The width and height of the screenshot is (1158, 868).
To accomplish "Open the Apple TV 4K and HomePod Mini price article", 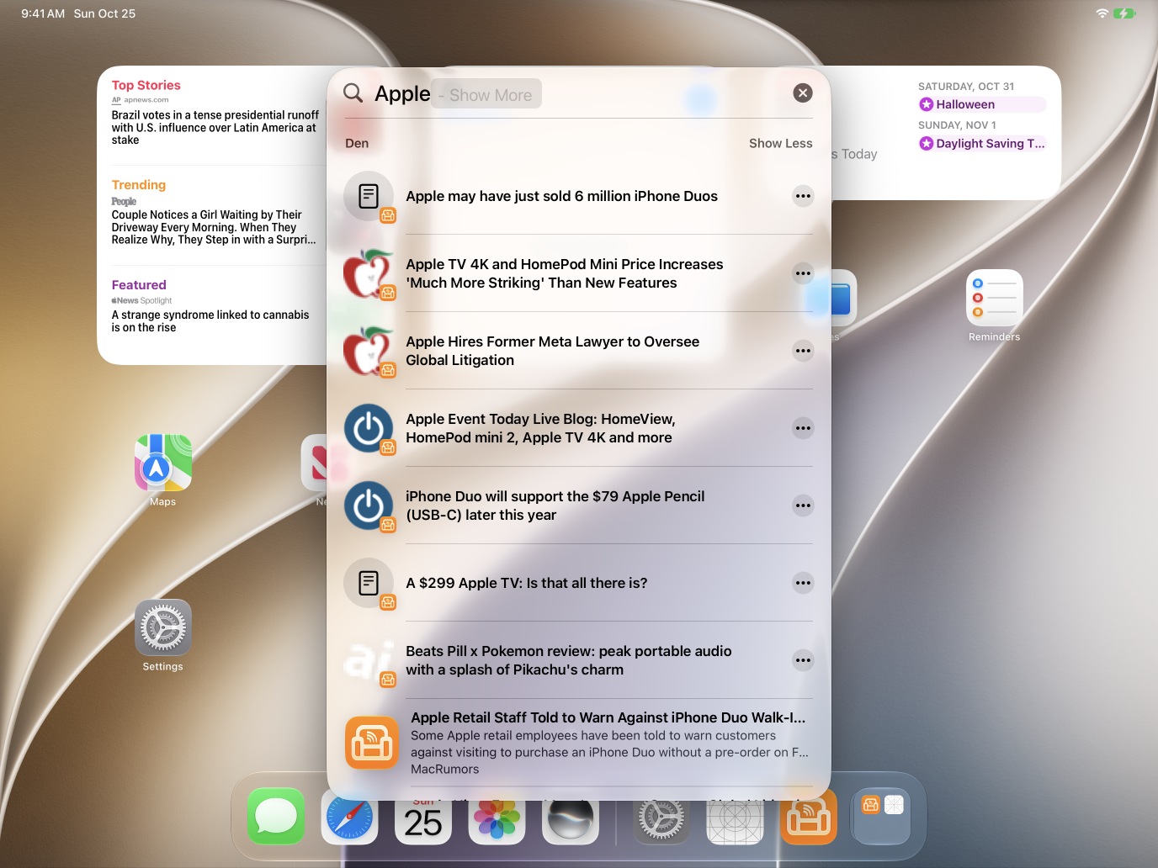I will click(x=564, y=273).
